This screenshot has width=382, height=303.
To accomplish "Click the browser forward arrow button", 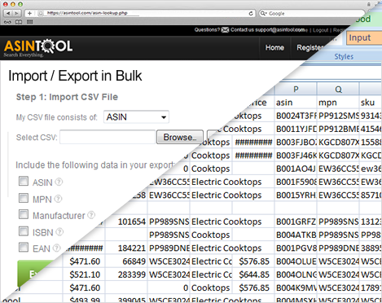I will coord(16,13).
